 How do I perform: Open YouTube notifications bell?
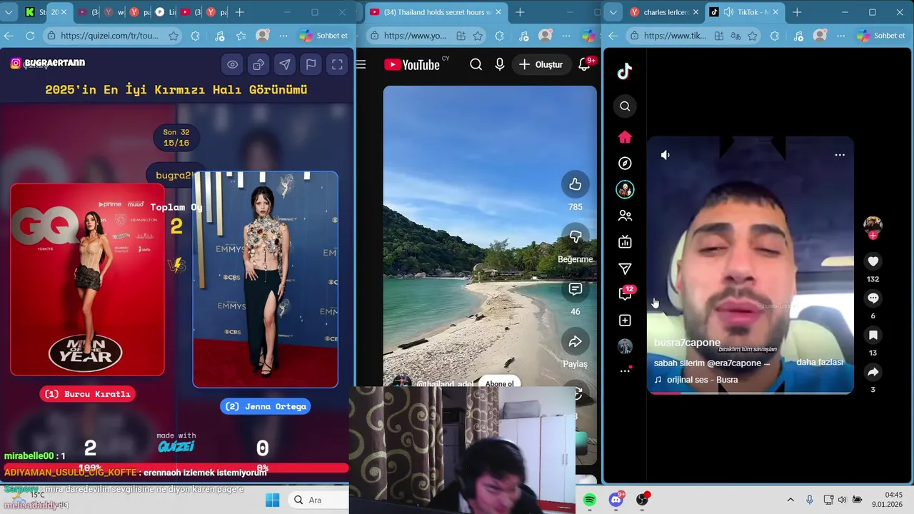click(584, 64)
